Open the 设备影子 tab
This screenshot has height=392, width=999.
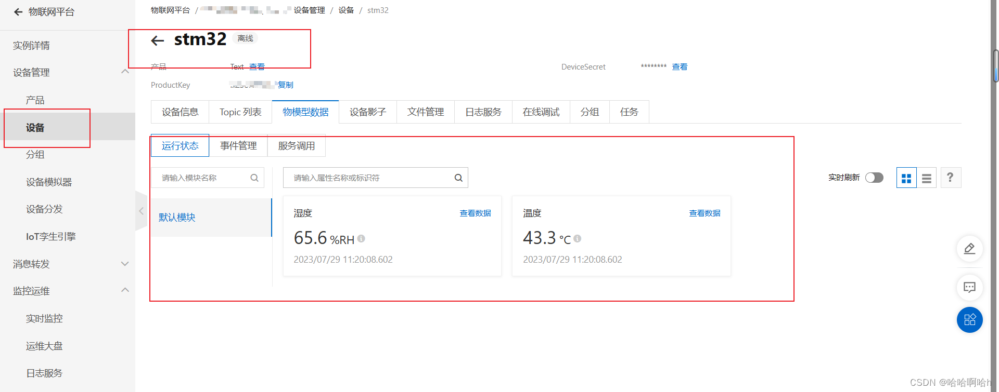pos(367,112)
